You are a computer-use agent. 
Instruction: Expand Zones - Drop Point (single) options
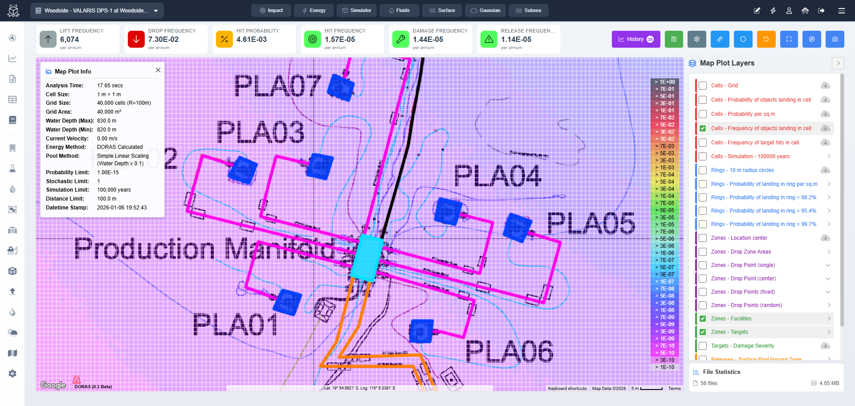tap(828, 265)
